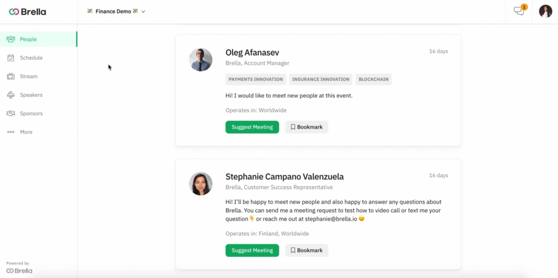This screenshot has height=278, width=558.
Task: Click the Brella logo at top left
Action: click(x=27, y=12)
